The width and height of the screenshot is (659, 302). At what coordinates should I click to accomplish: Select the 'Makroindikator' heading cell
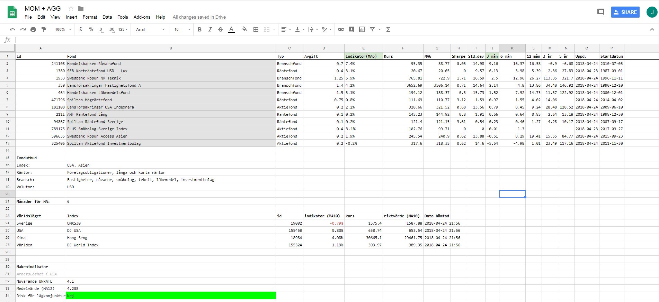41,267
